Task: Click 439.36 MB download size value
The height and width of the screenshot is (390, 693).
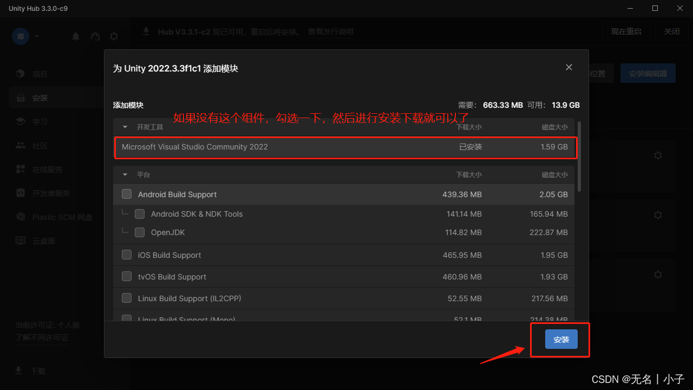Action: (462, 194)
